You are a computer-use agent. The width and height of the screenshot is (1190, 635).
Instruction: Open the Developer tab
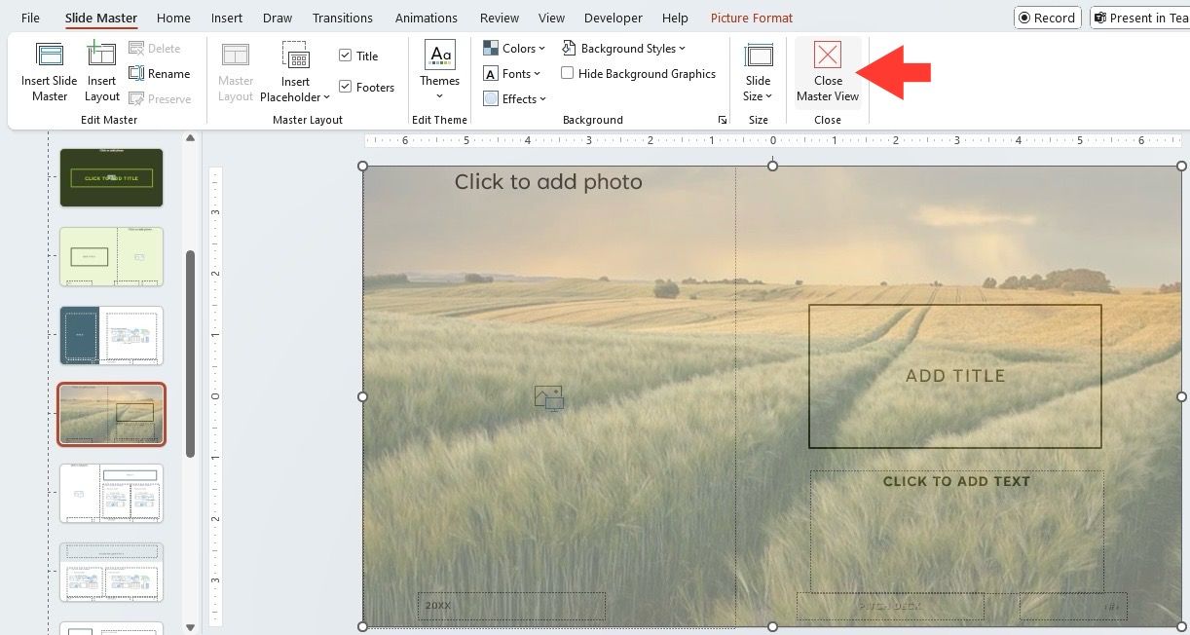pyautogui.click(x=614, y=18)
